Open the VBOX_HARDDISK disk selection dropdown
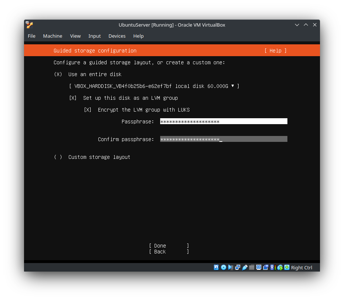This screenshot has width=344, height=300. [x=233, y=86]
